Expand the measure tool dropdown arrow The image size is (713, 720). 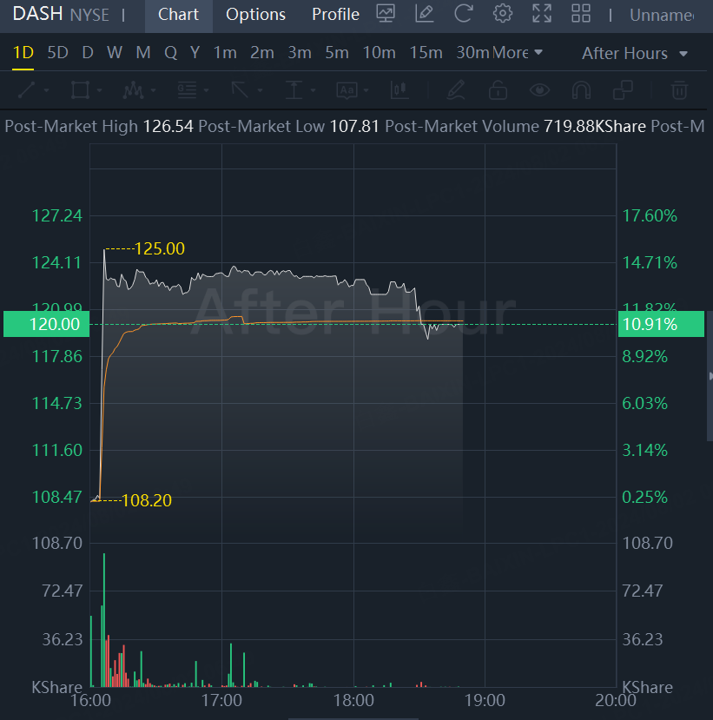[x=314, y=90]
